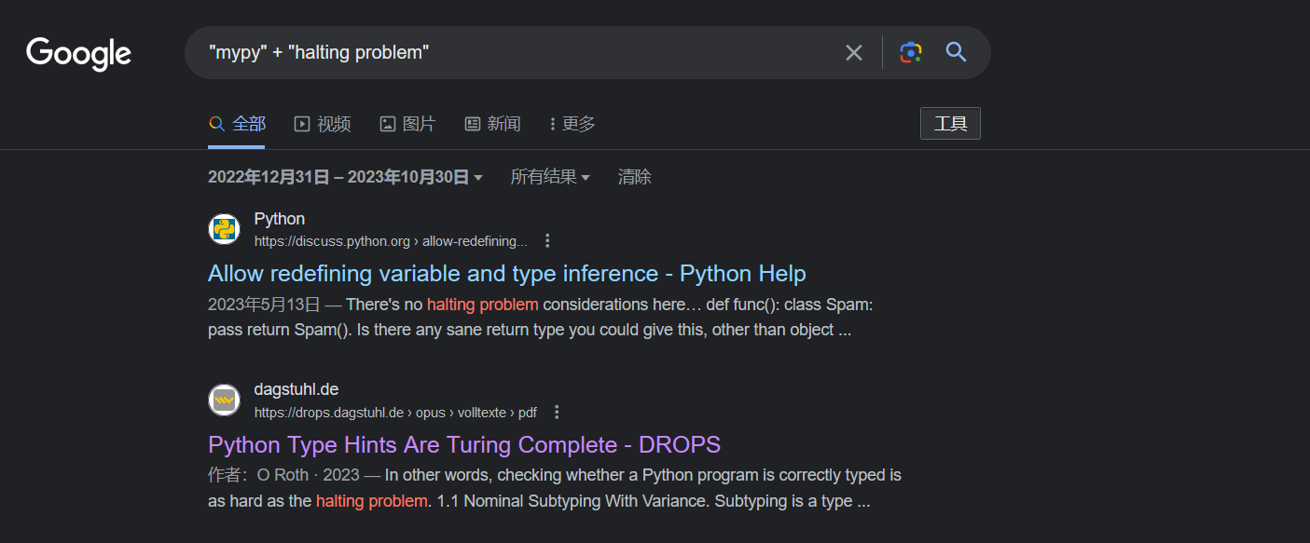
Task: Select the 全部 results tab
Action: tap(237, 124)
